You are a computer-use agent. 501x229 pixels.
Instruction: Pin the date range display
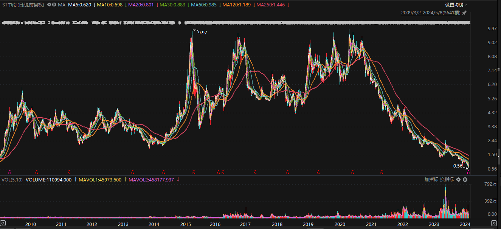click(465, 13)
